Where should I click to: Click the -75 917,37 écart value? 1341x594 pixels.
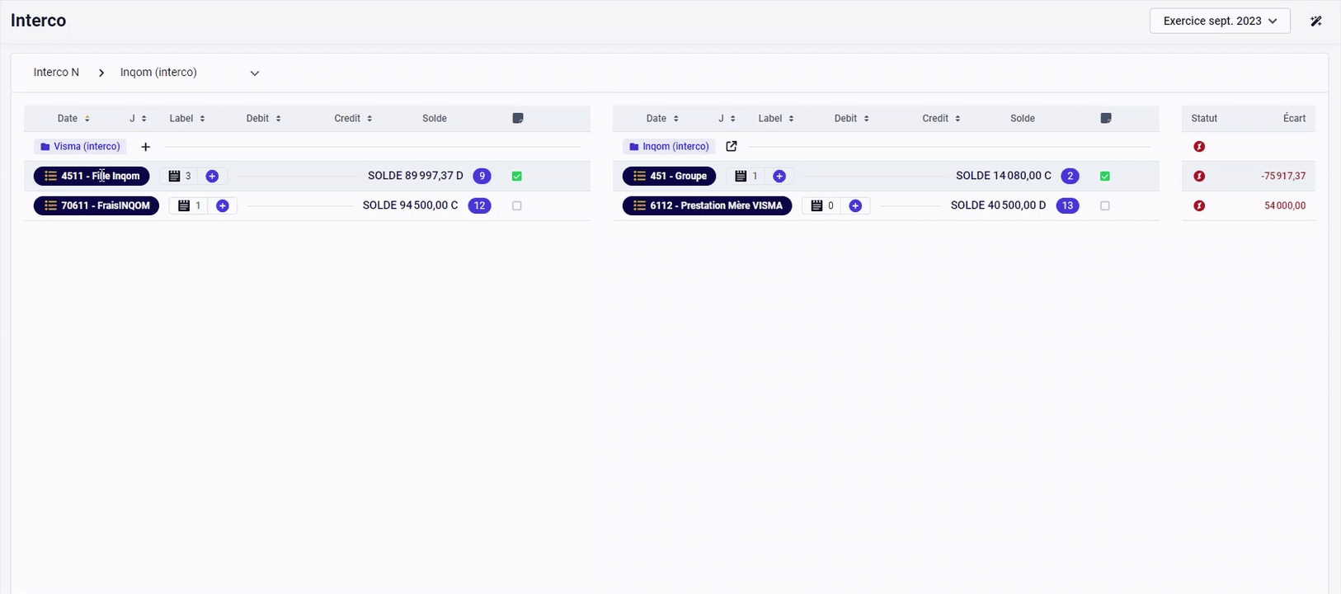click(x=1282, y=177)
